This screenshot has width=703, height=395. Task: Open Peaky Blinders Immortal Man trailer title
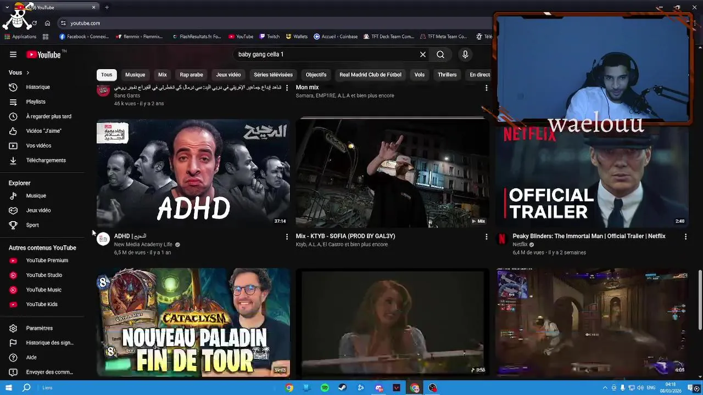pos(589,236)
